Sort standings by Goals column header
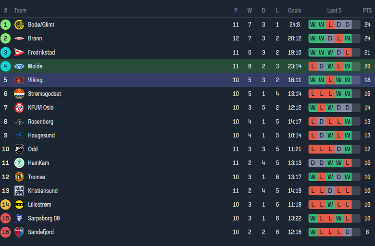The width and height of the screenshot is (375, 246). pos(295,11)
